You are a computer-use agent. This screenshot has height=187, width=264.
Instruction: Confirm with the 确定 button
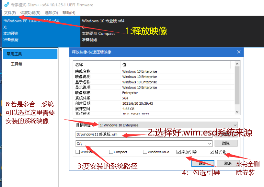203,163
